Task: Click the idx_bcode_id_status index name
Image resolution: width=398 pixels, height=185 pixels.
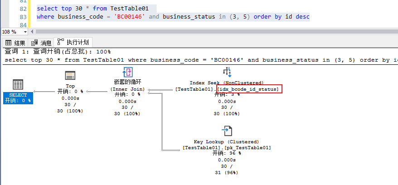Action: click(249, 89)
